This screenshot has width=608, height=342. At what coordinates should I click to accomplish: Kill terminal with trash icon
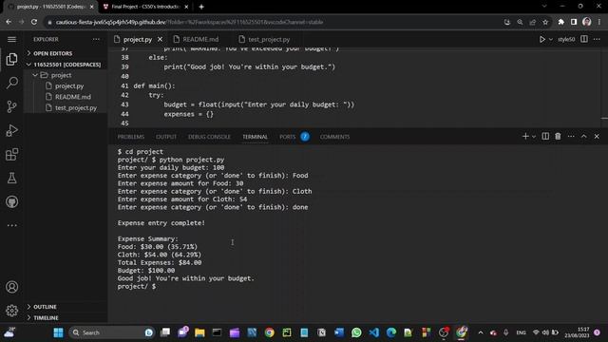click(558, 136)
